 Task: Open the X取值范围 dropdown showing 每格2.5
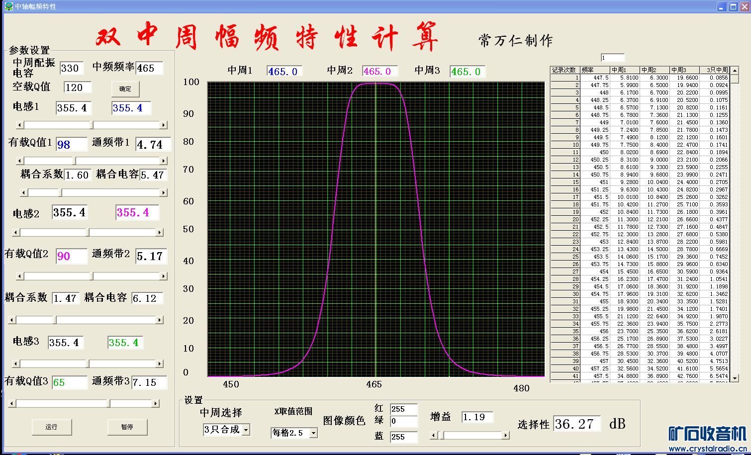click(294, 433)
